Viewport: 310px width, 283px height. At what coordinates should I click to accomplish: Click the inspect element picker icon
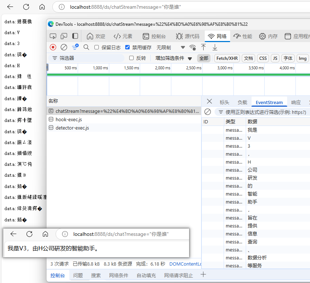(x=53, y=36)
